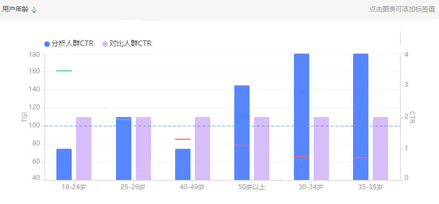
Task: Toggle the 对比人群CTR legend series
Action: (127, 44)
